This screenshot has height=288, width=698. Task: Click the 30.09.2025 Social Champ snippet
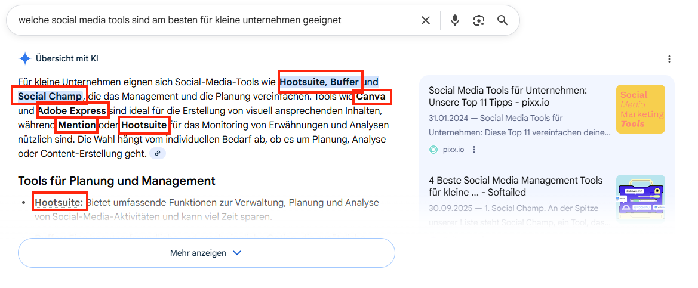point(519,215)
